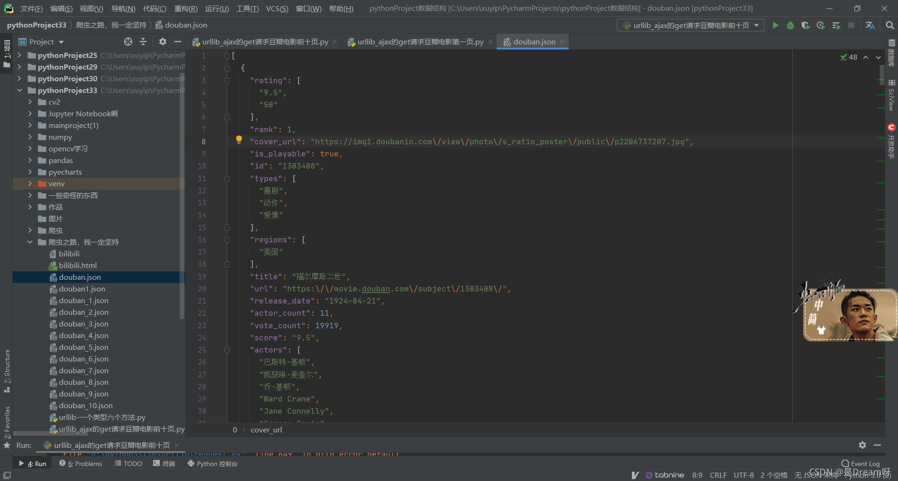The width and height of the screenshot is (898, 481).
Task: Open the 6: Problems tool window
Action: coord(80,464)
